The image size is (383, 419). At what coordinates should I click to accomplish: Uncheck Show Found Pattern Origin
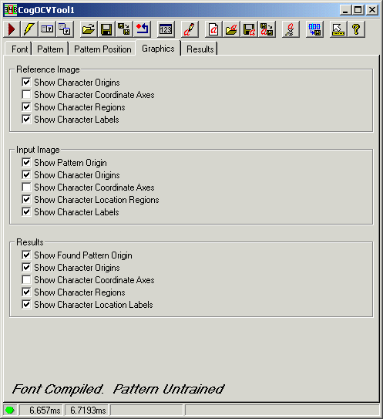pos(26,255)
